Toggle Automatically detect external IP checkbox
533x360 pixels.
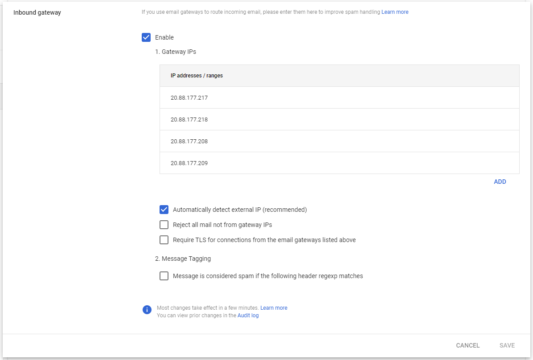(x=164, y=210)
